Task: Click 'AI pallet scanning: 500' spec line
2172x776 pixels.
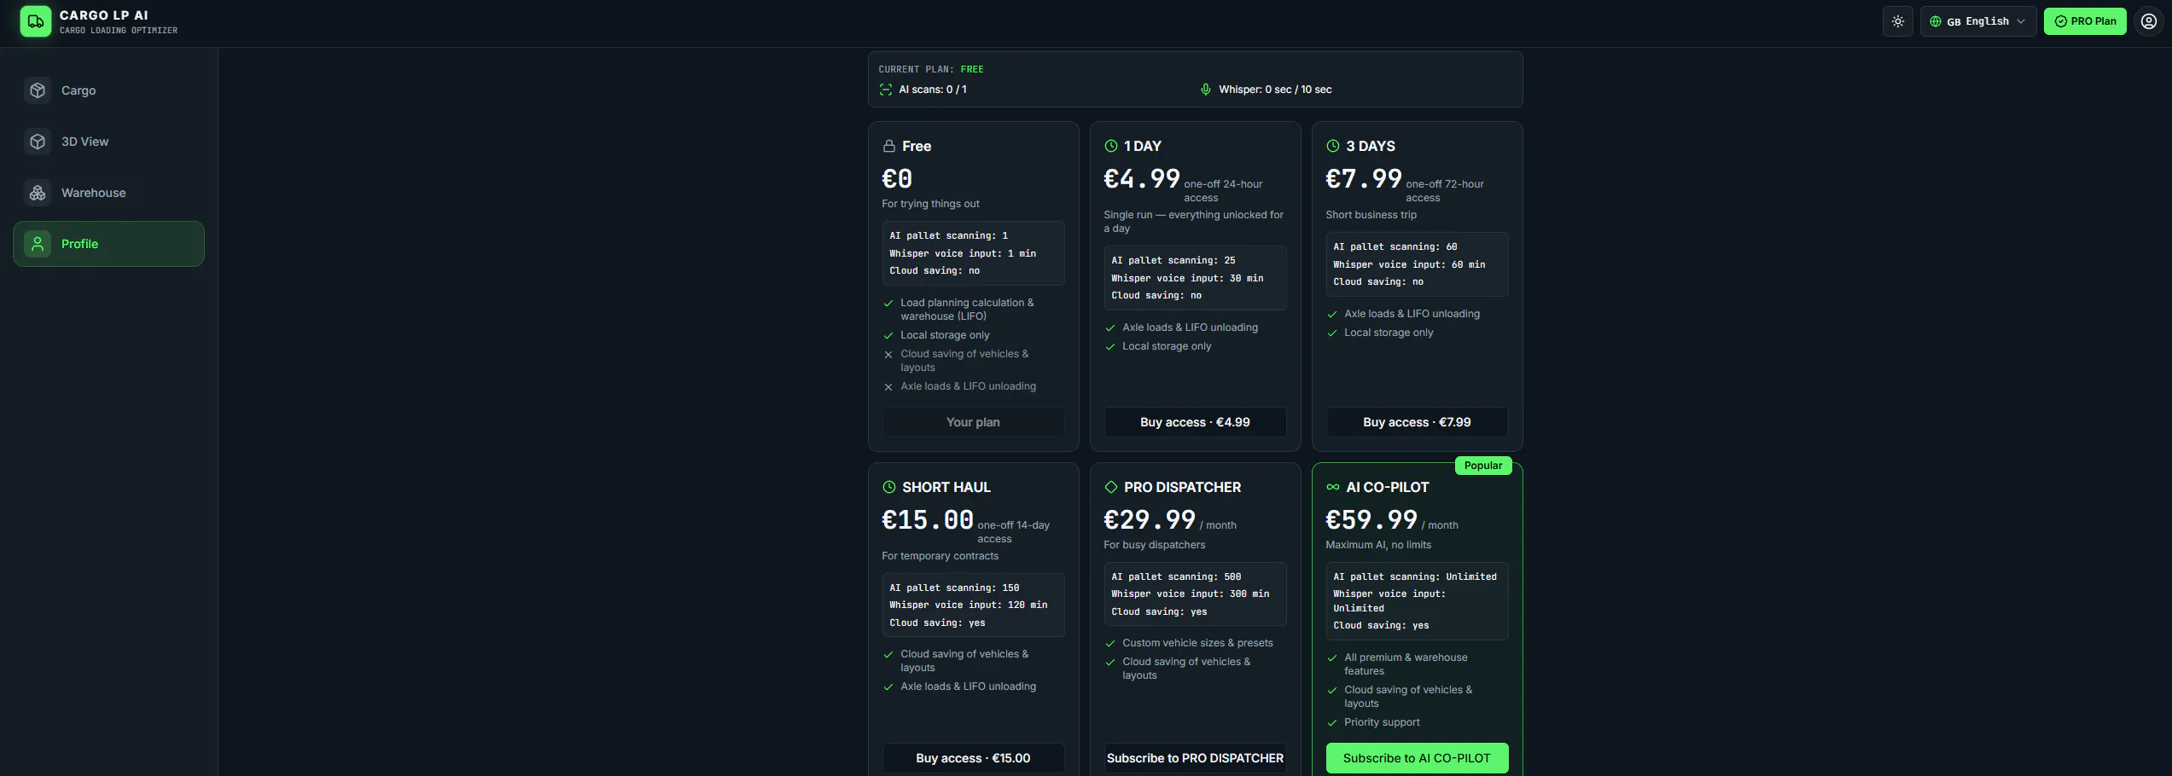Action: pos(1176,577)
